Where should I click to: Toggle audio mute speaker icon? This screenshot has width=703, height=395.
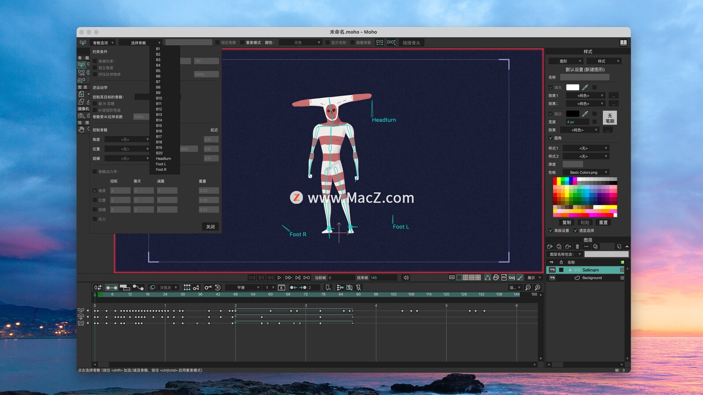(x=406, y=278)
